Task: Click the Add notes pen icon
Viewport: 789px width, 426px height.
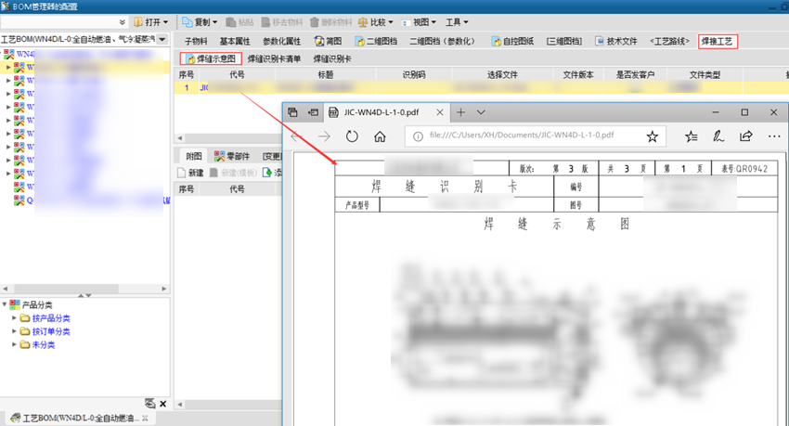Action: 718,136
